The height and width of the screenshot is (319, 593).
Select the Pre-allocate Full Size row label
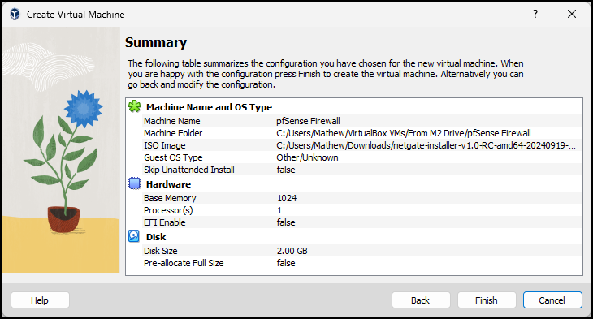[184, 263]
